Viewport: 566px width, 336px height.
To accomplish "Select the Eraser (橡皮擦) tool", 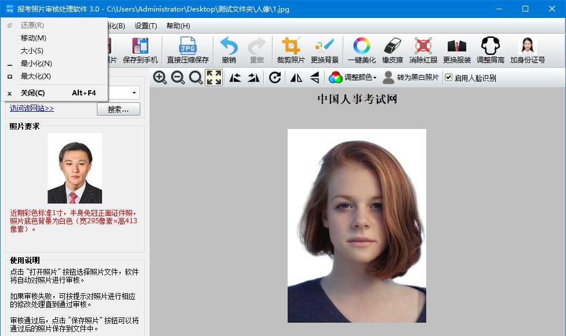I will tap(392, 50).
